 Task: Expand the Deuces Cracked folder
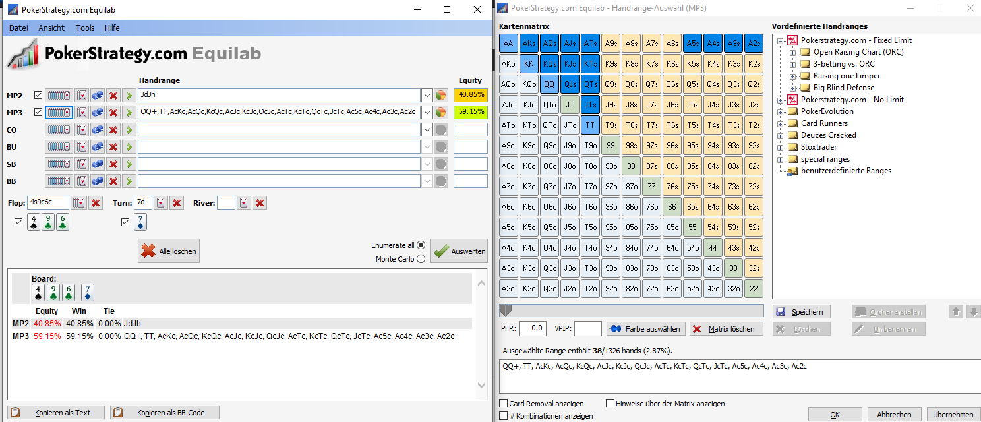[x=782, y=135]
